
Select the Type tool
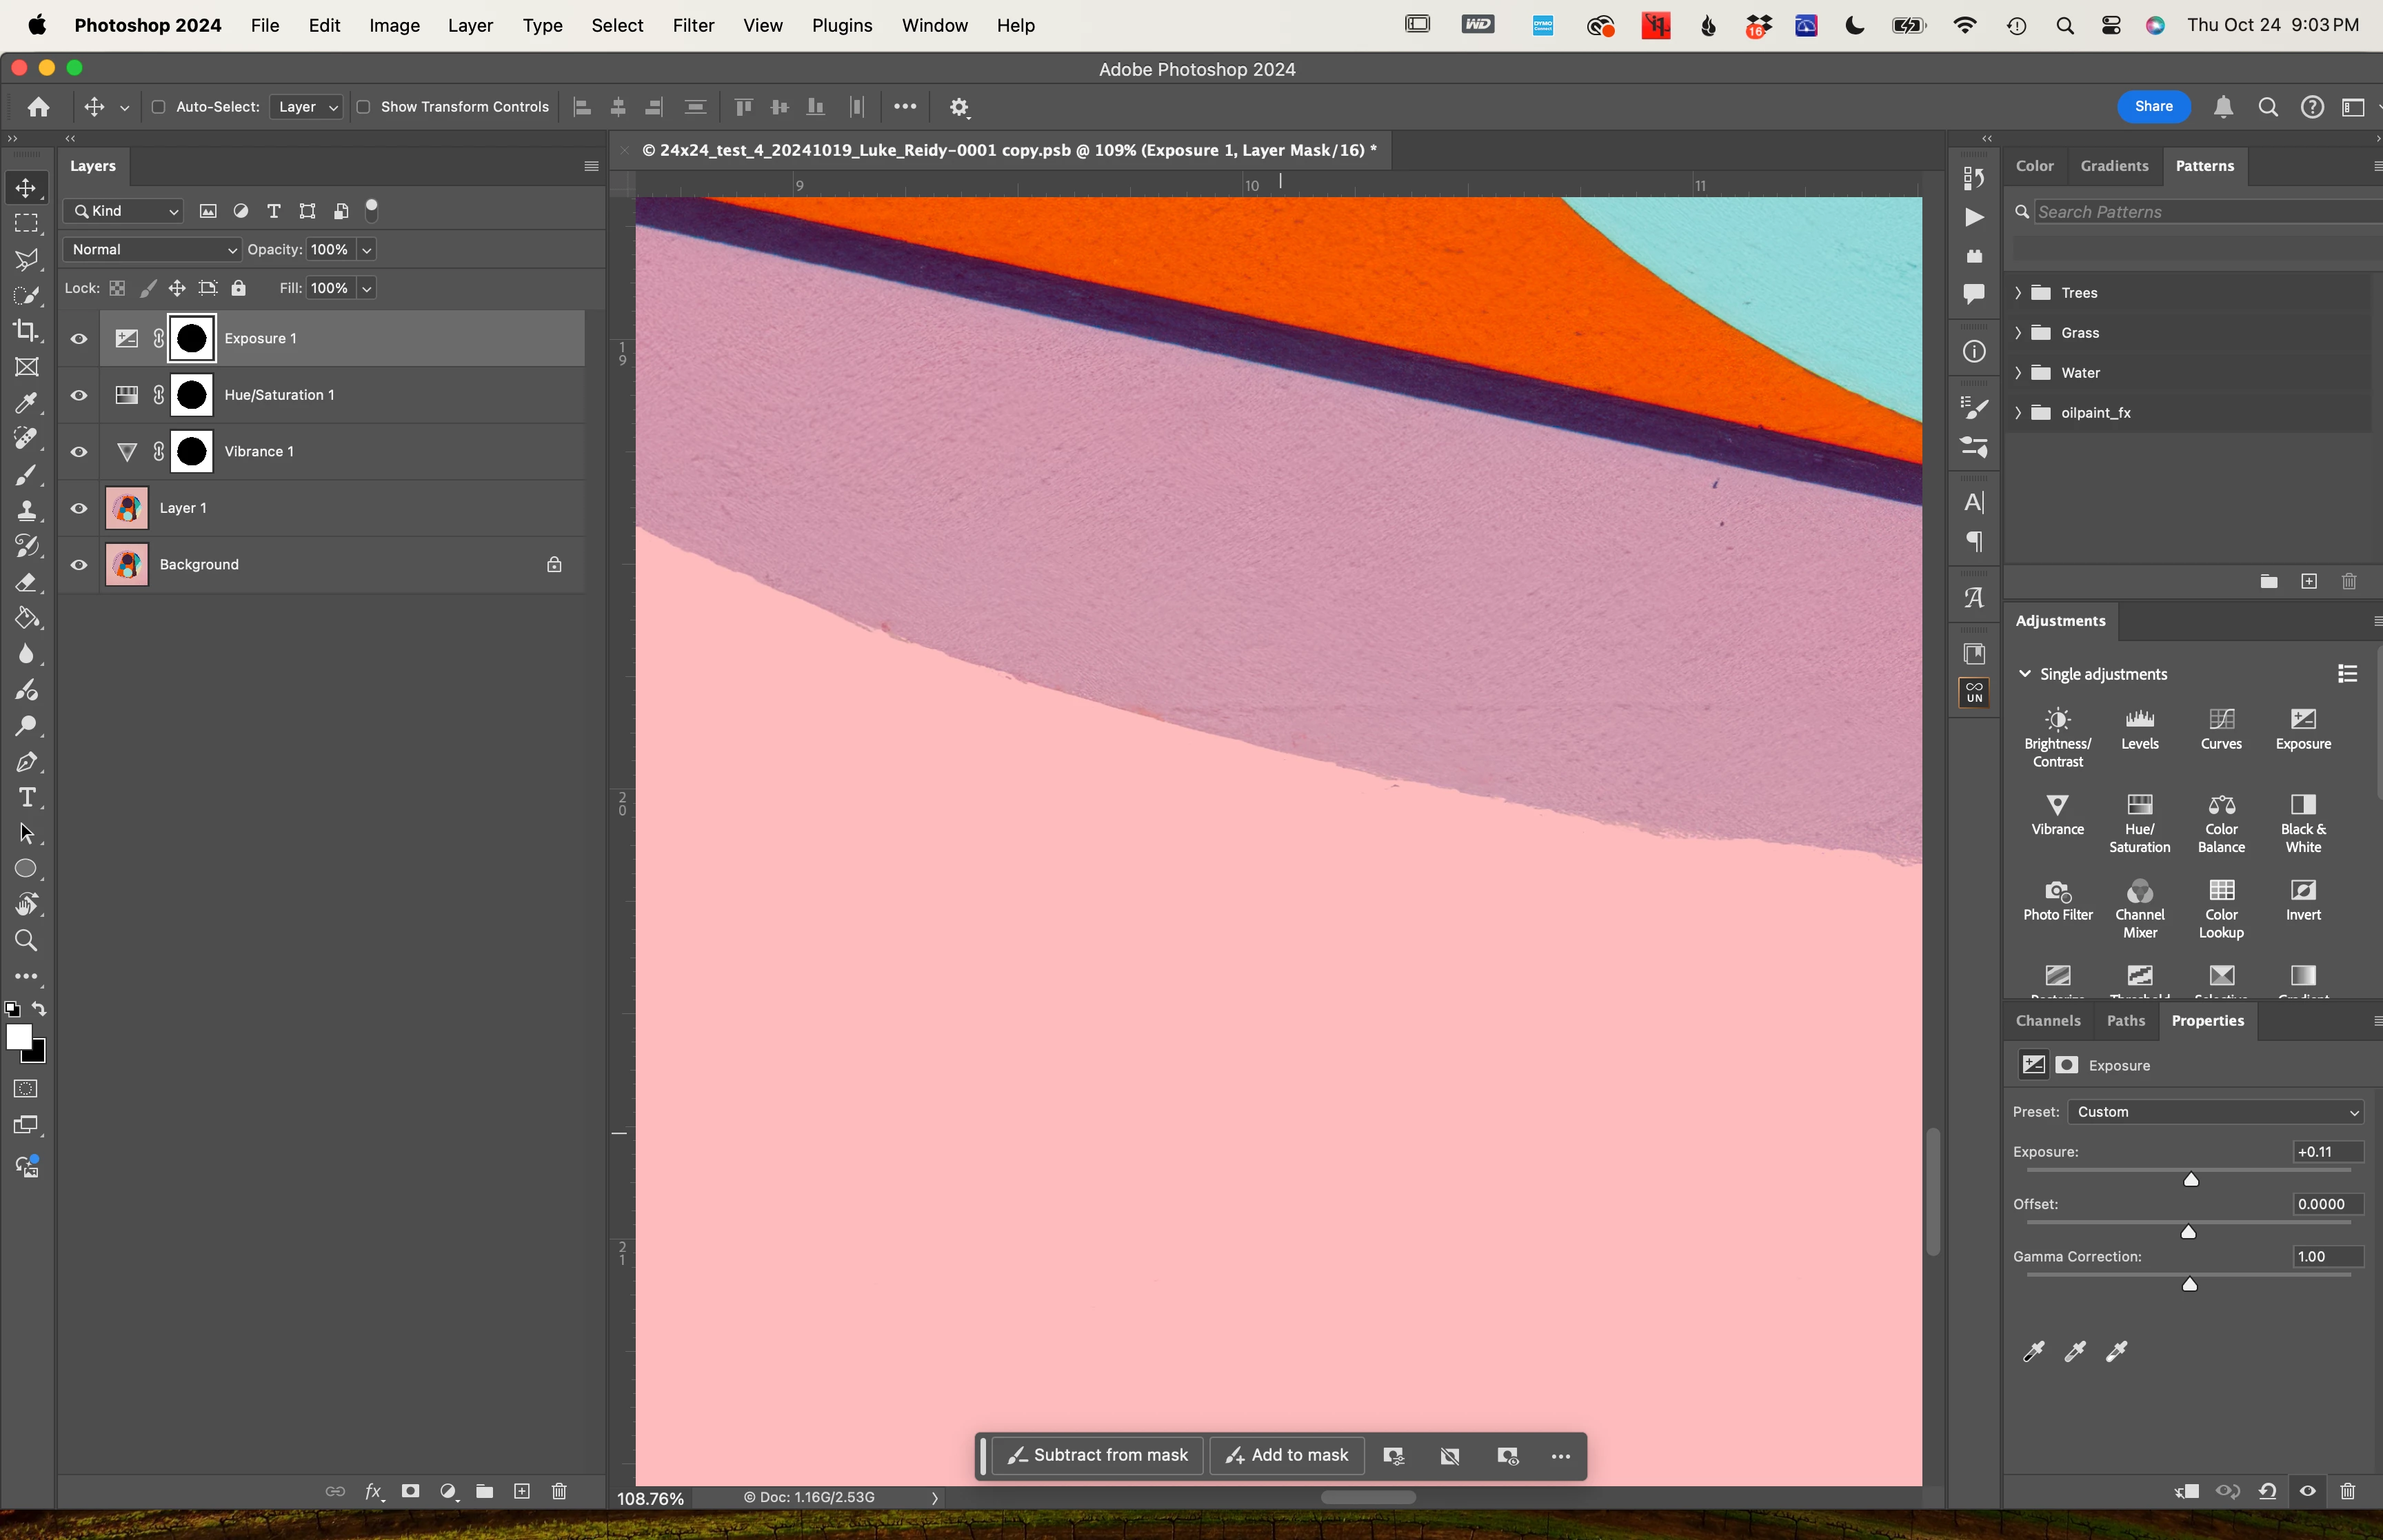[x=26, y=797]
